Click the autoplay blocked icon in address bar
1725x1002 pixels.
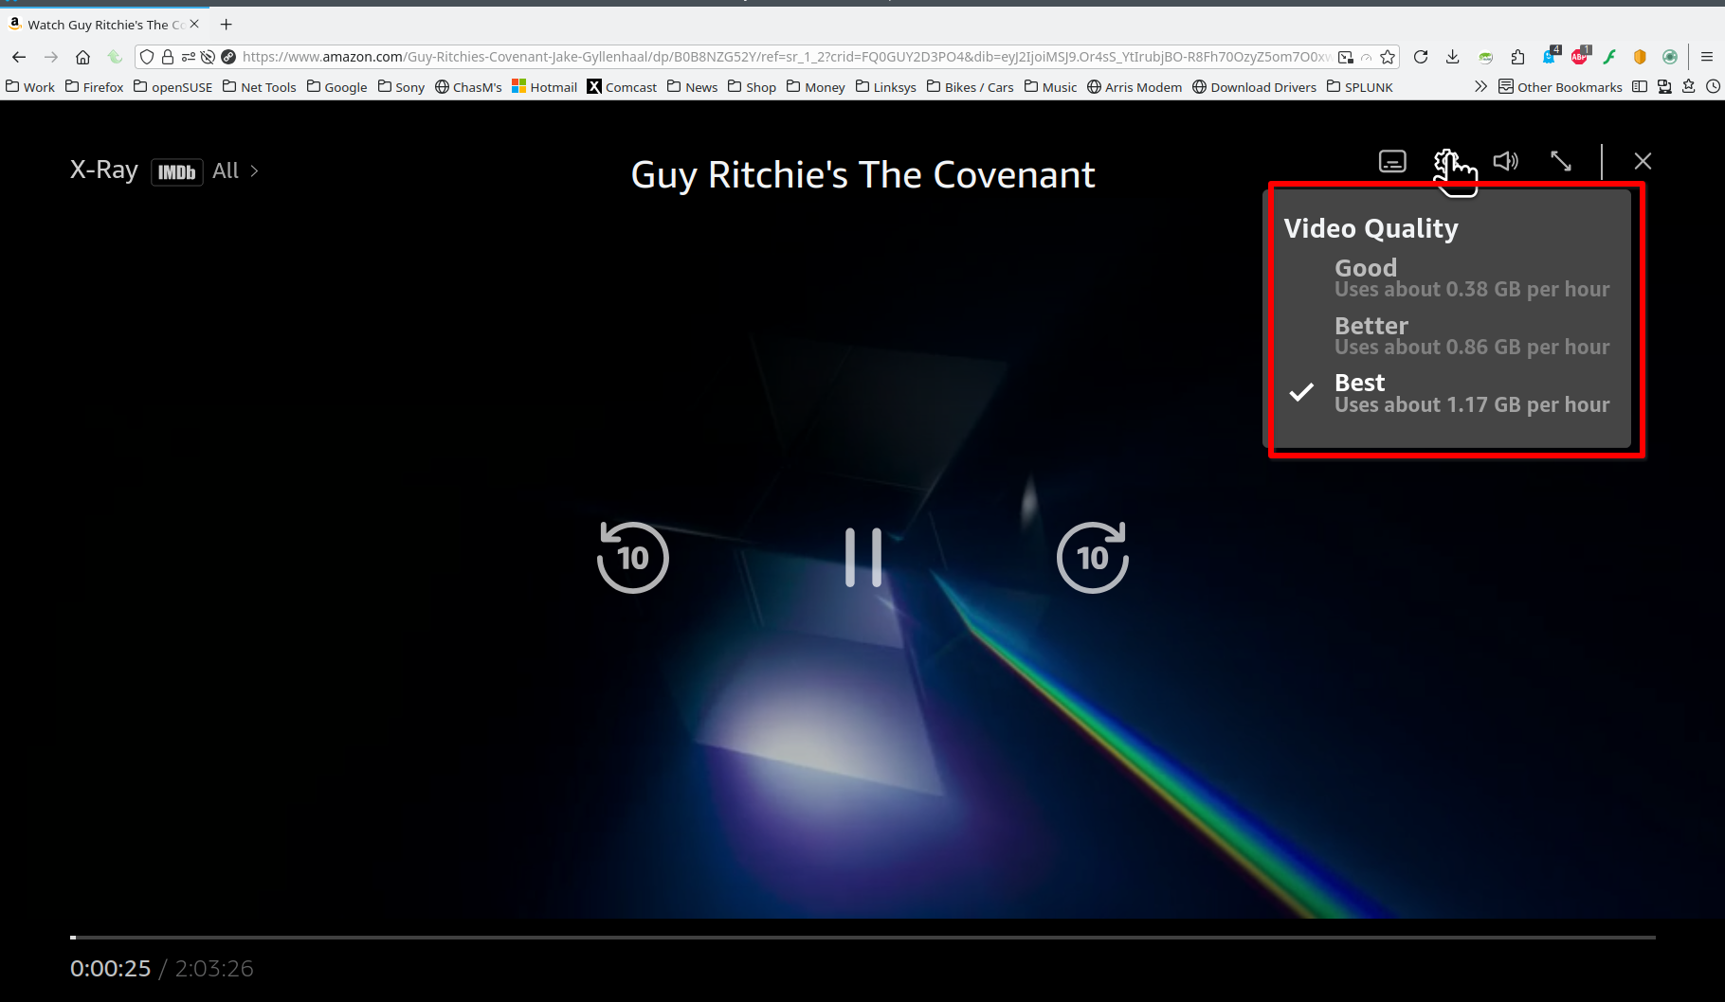208,57
